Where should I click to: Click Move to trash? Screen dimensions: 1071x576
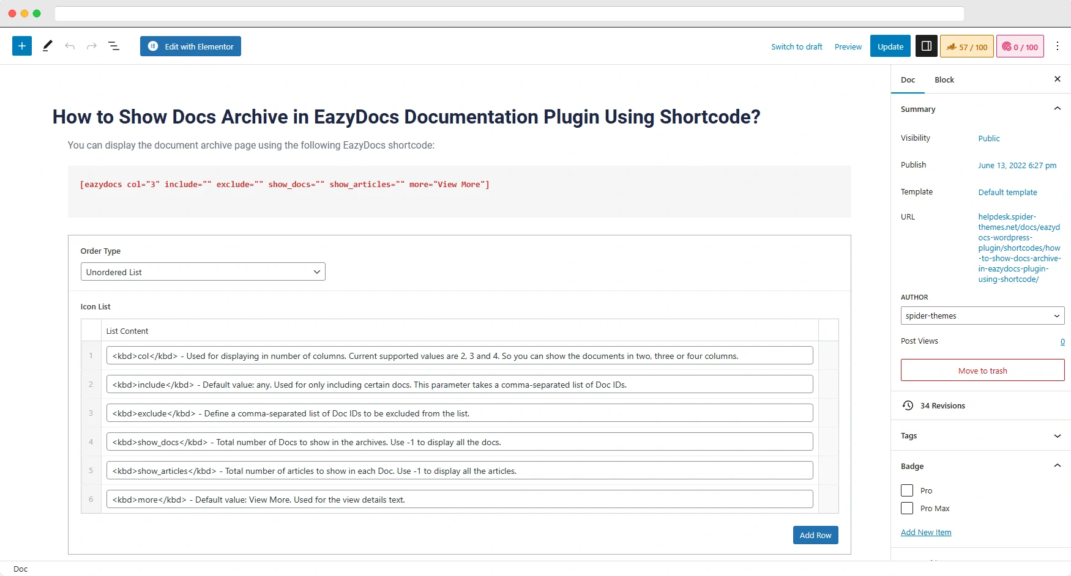[x=982, y=370]
